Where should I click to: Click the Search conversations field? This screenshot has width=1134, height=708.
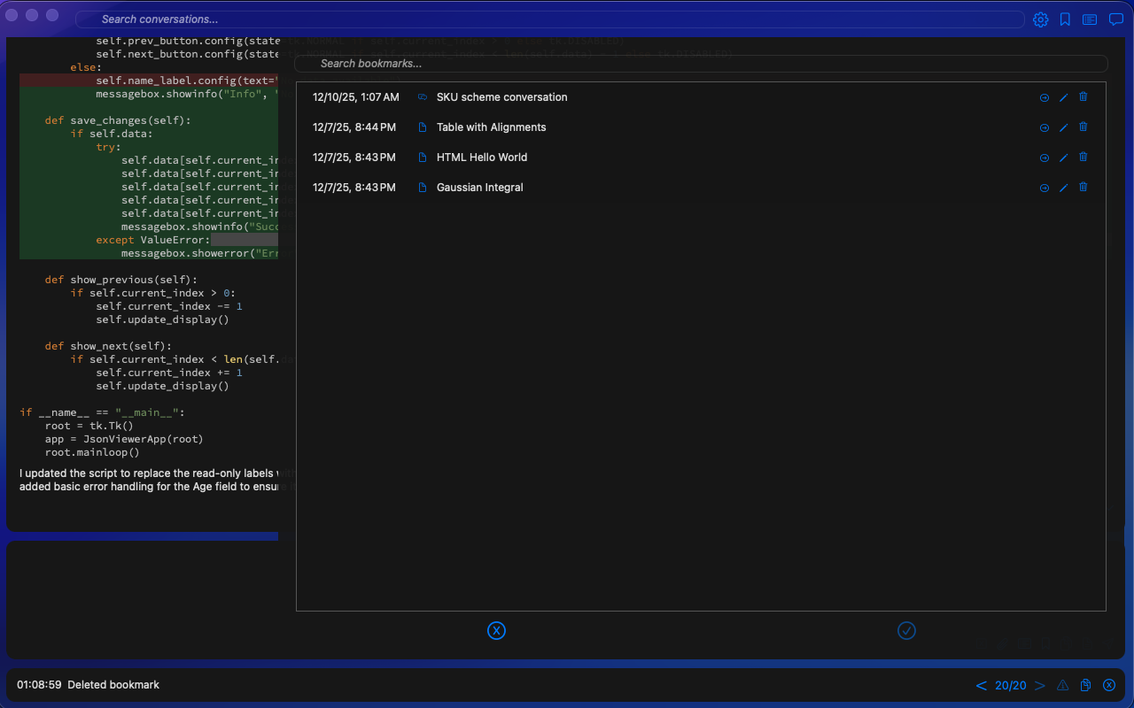pos(549,19)
